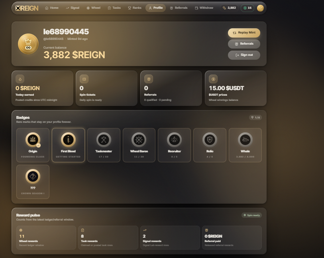The image size is (324, 258).
Task: Open the gold avatar menu in navbar
Action: coord(260,8)
